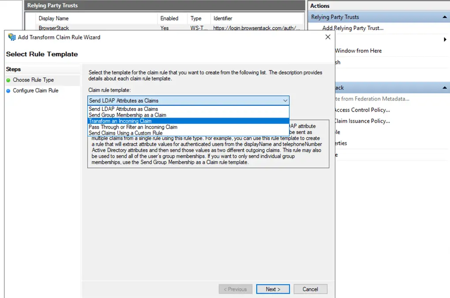Click Add Relying Party Trust action

pos(352,28)
